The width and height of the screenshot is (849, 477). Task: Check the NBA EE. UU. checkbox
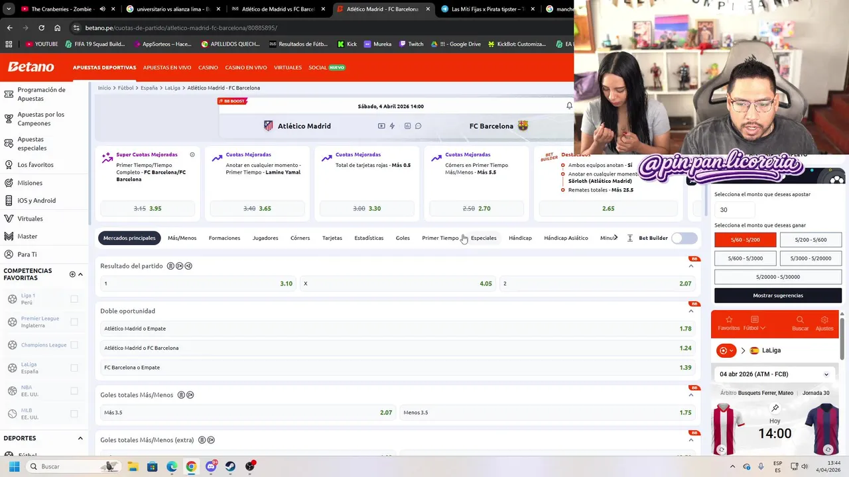(74, 391)
